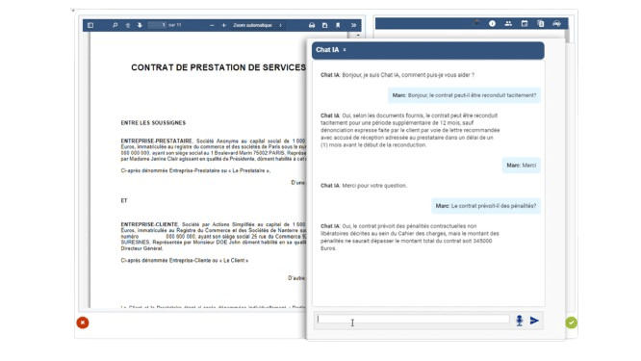Select the question about tacit renewal
641x361 pixels.
click(x=464, y=95)
